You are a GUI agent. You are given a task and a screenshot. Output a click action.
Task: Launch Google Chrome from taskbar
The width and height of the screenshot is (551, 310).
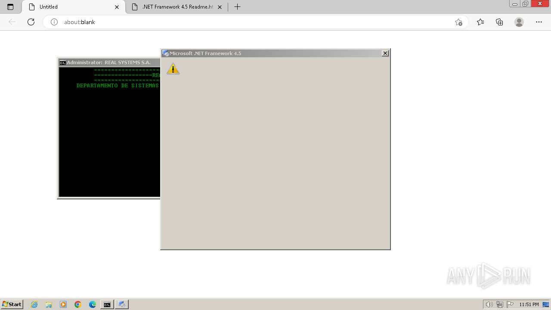tap(78, 304)
